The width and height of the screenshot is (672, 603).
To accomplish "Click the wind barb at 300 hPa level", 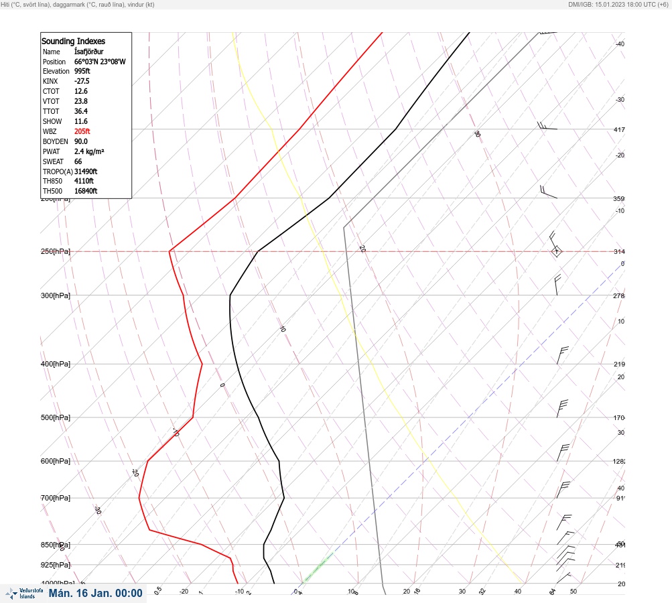I will [x=557, y=285].
